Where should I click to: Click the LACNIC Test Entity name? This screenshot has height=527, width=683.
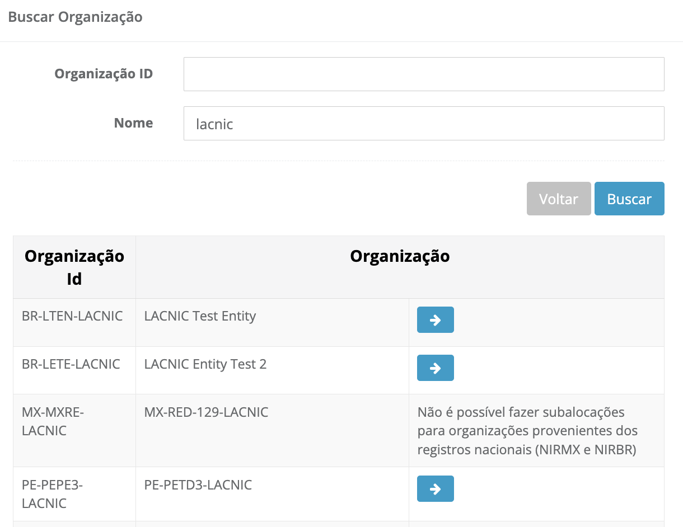point(200,316)
